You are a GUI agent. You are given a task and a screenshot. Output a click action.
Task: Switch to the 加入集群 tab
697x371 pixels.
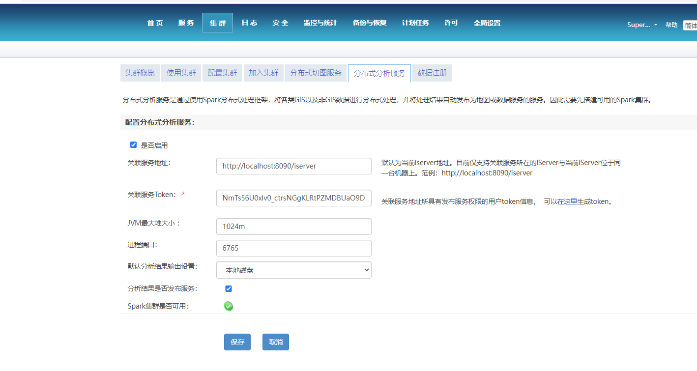[263, 73]
